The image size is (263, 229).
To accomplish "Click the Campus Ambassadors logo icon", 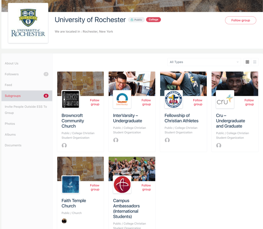I will [x=122, y=184].
